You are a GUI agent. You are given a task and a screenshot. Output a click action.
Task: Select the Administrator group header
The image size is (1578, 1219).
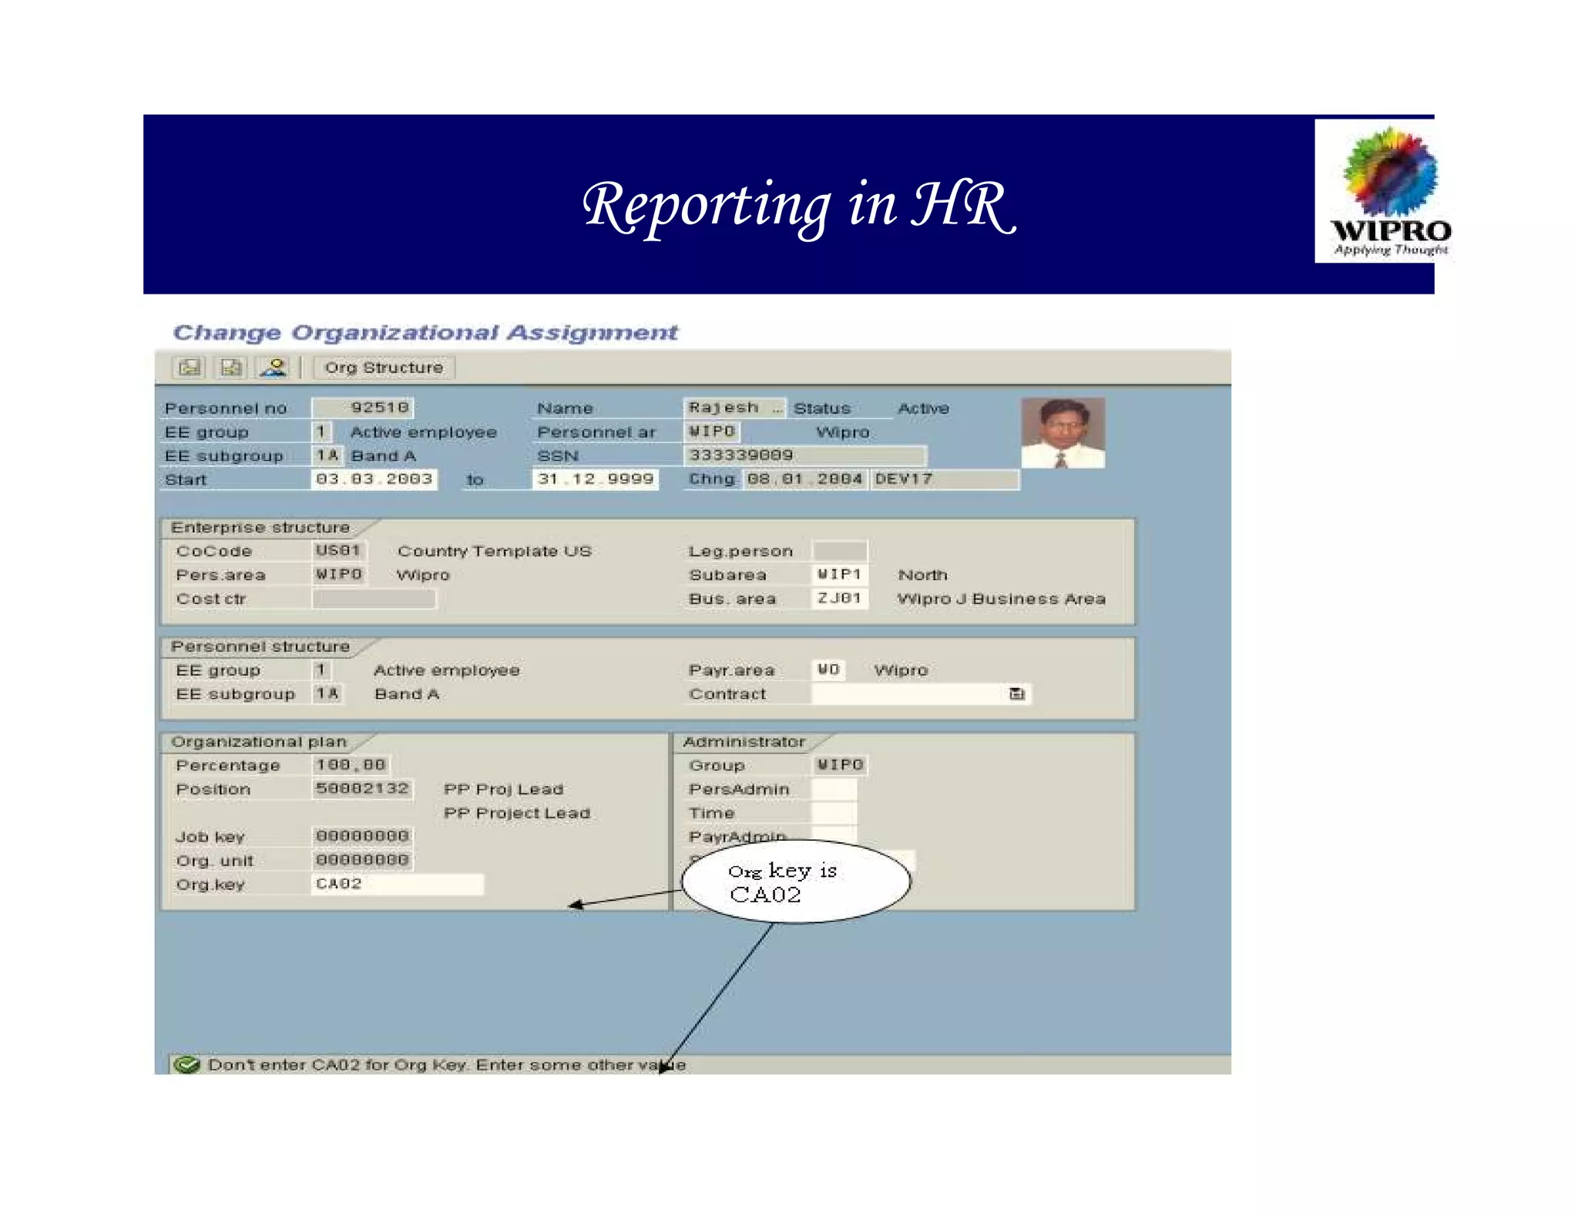(744, 742)
